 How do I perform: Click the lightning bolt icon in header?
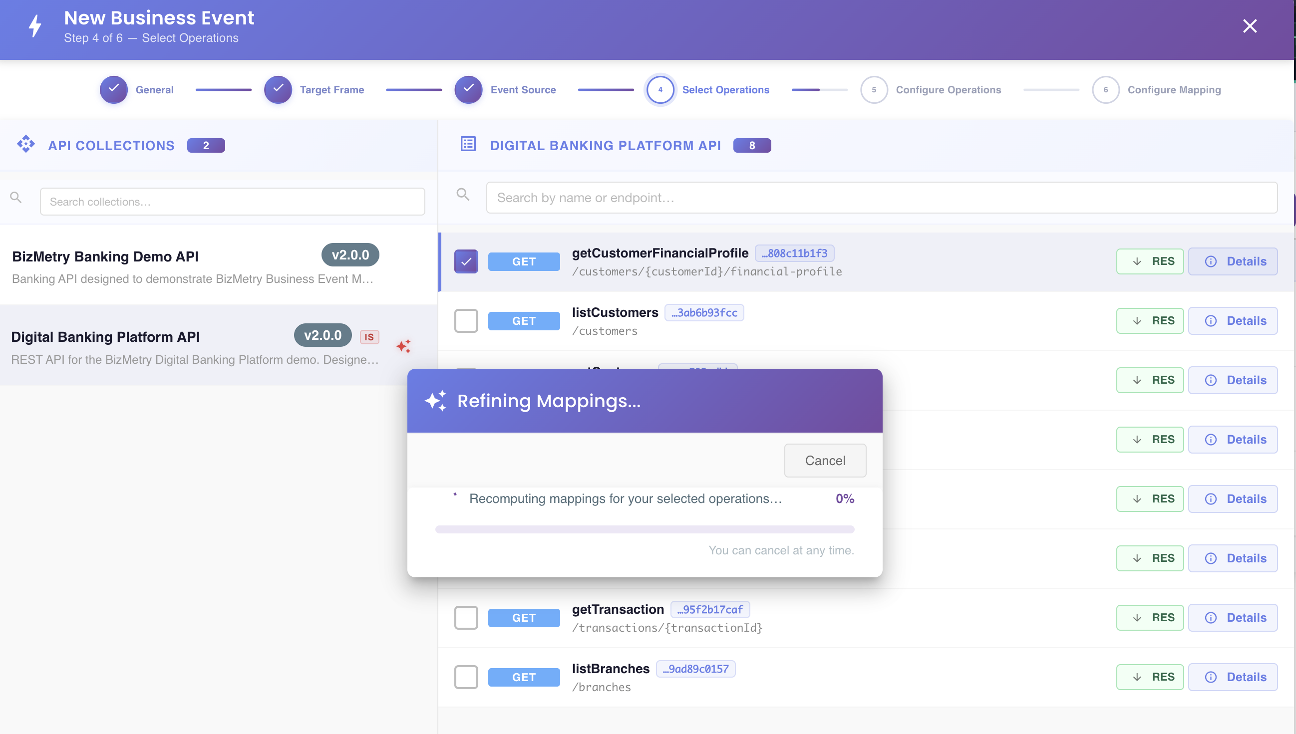coord(35,26)
